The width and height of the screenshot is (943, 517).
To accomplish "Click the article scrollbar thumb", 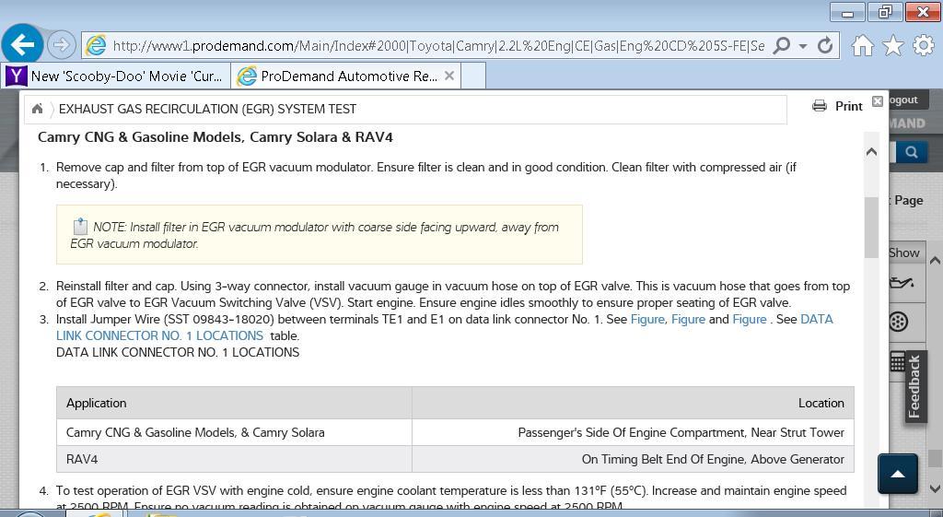I will click(871, 228).
